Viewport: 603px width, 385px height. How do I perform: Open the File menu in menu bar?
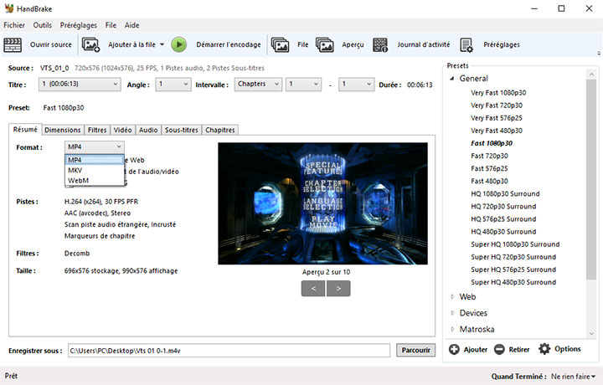click(111, 25)
